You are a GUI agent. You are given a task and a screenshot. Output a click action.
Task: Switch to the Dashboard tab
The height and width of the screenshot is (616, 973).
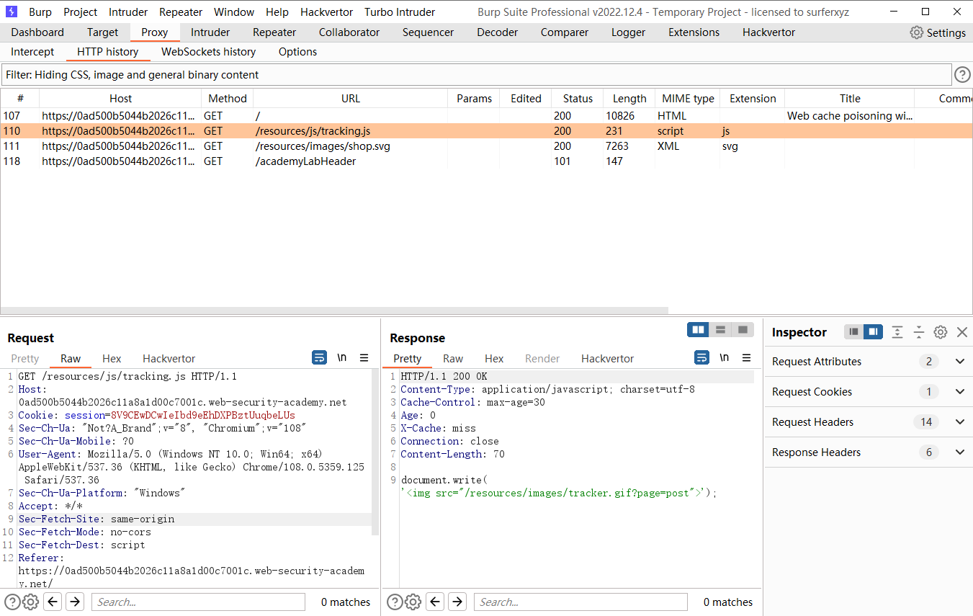click(37, 32)
